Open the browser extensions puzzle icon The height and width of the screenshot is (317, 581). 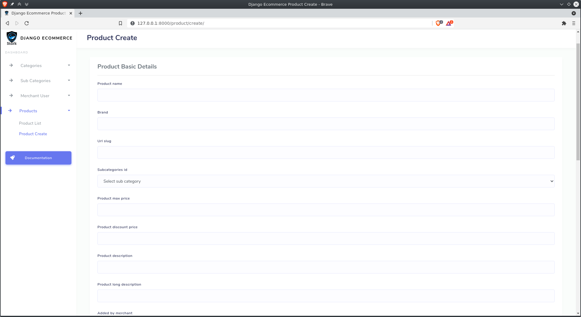point(564,23)
